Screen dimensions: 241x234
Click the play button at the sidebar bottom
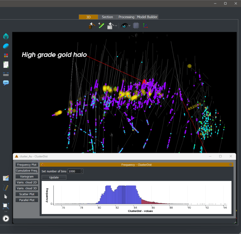[6, 218]
